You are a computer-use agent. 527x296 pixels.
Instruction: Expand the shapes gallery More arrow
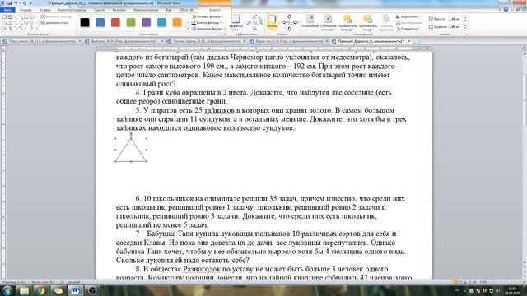(x=36, y=29)
